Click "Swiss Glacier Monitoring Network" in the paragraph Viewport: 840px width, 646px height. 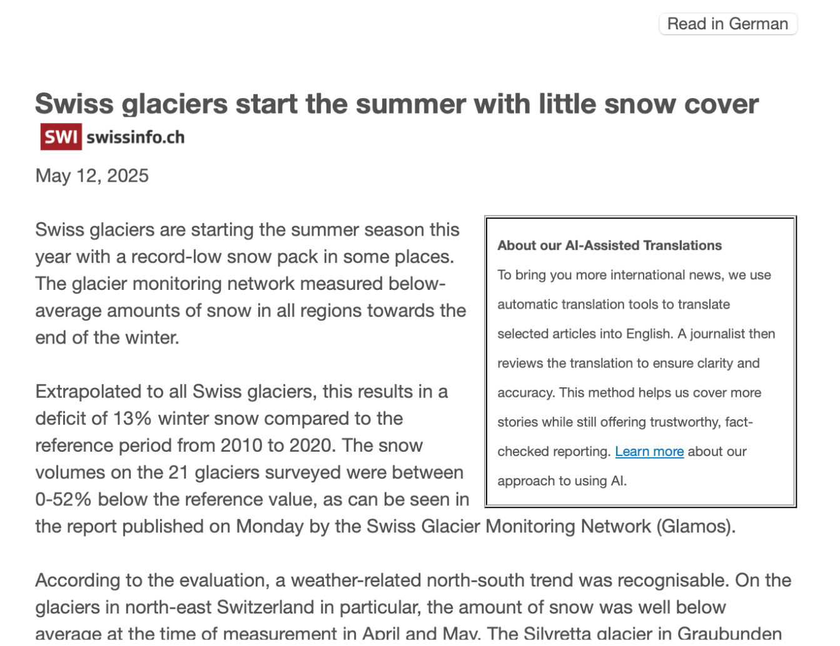coord(509,526)
